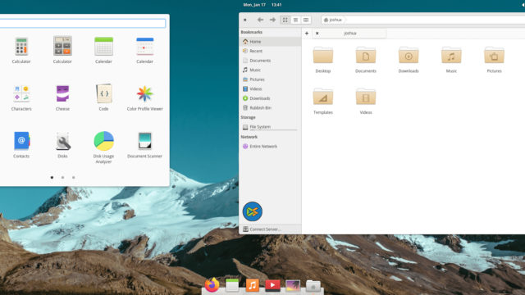Image resolution: width=525 pixels, height=295 pixels.
Task: Open the Contacts app
Action: click(21, 144)
